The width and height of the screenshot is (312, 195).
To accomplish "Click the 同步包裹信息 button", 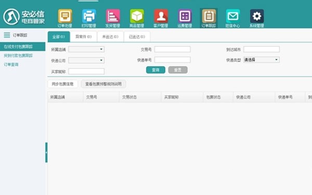I will point(63,84).
